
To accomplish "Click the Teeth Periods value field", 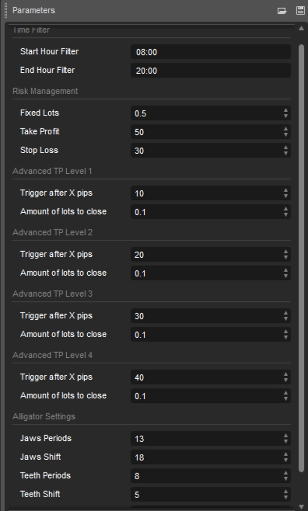I will click(205, 476).
